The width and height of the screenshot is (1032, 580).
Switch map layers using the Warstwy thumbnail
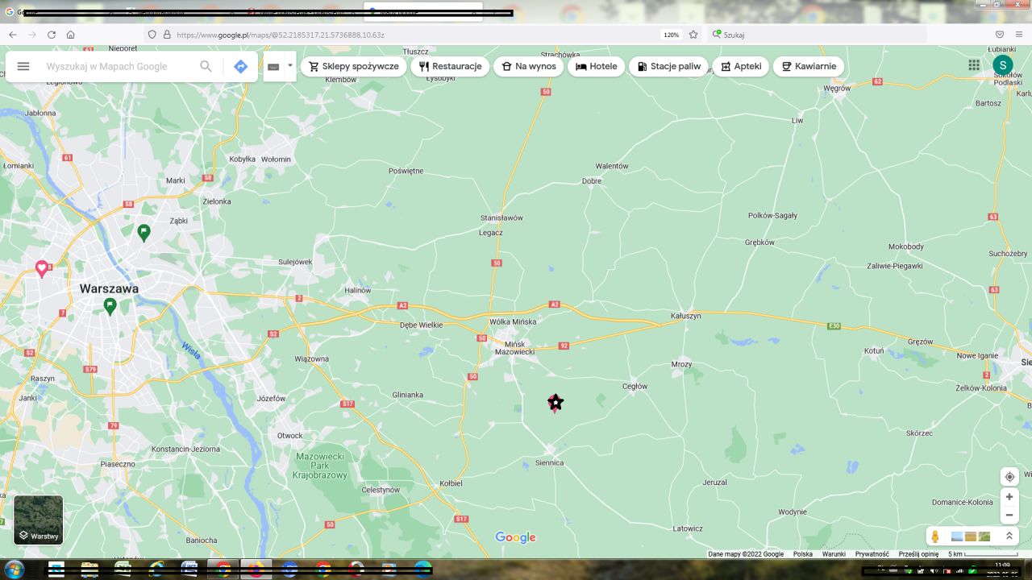(38, 520)
